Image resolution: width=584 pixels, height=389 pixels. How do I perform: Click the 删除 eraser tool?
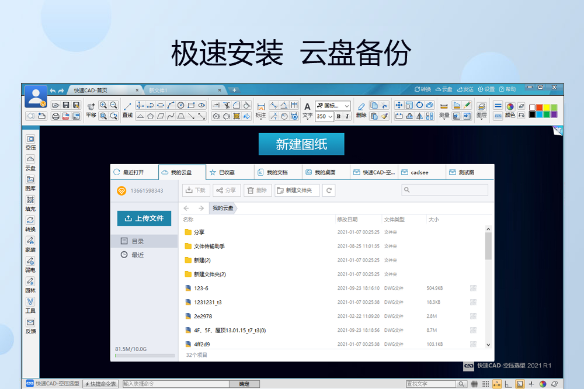361,110
